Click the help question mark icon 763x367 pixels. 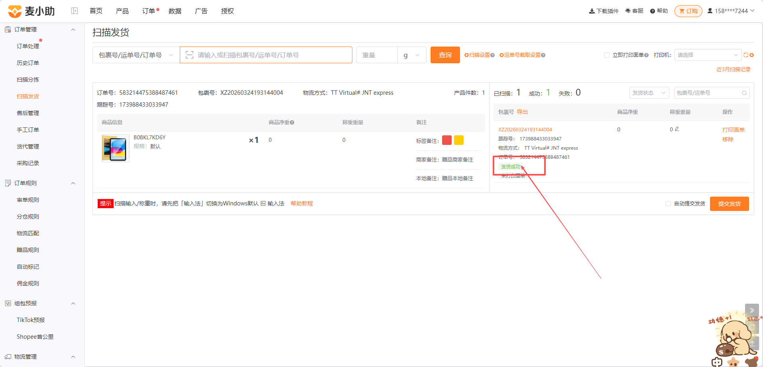coord(653,11)
